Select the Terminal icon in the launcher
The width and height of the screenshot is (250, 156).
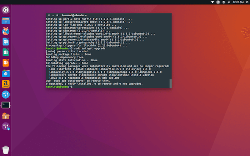click(6, 105)
